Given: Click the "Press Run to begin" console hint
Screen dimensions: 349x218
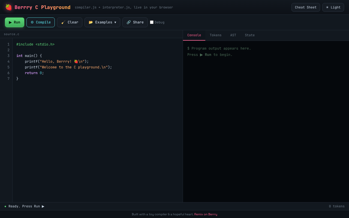Looking at the screenshot, I should click(210, 55).
